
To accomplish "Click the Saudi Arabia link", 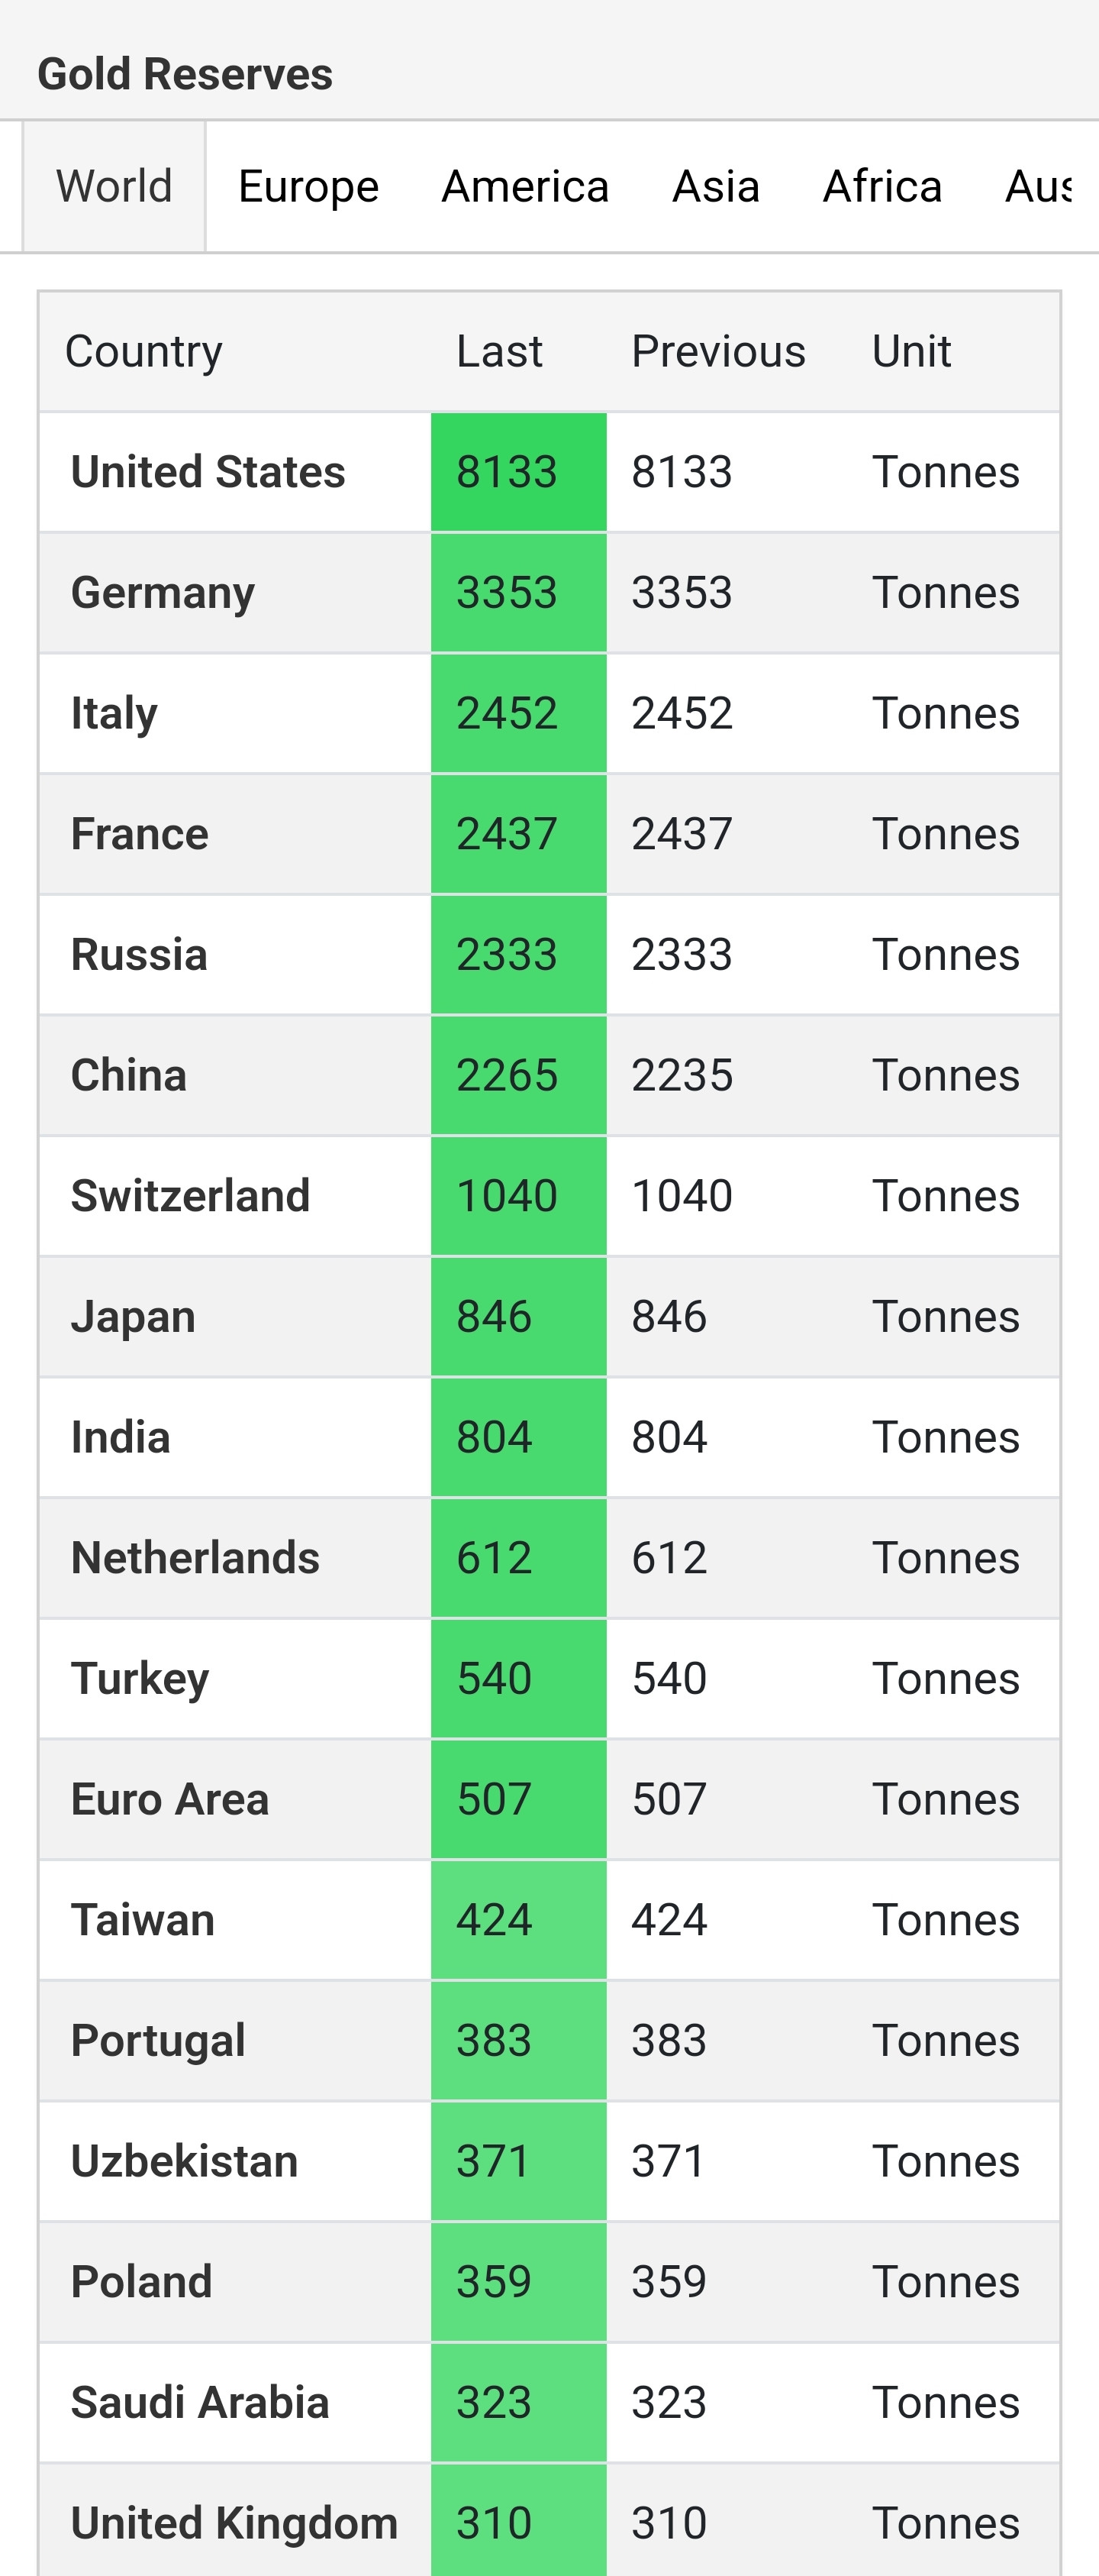I will coord(200,2402).
